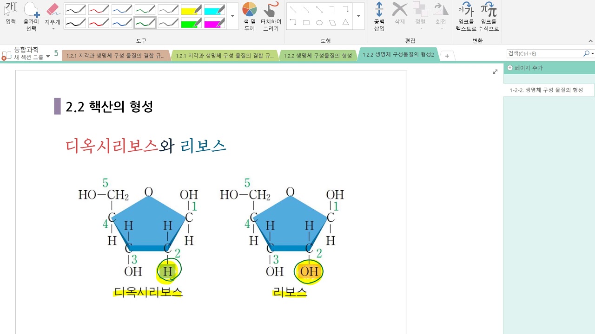Select the thick red pen
Screen dimensions: 595x334
pos(99,23)
